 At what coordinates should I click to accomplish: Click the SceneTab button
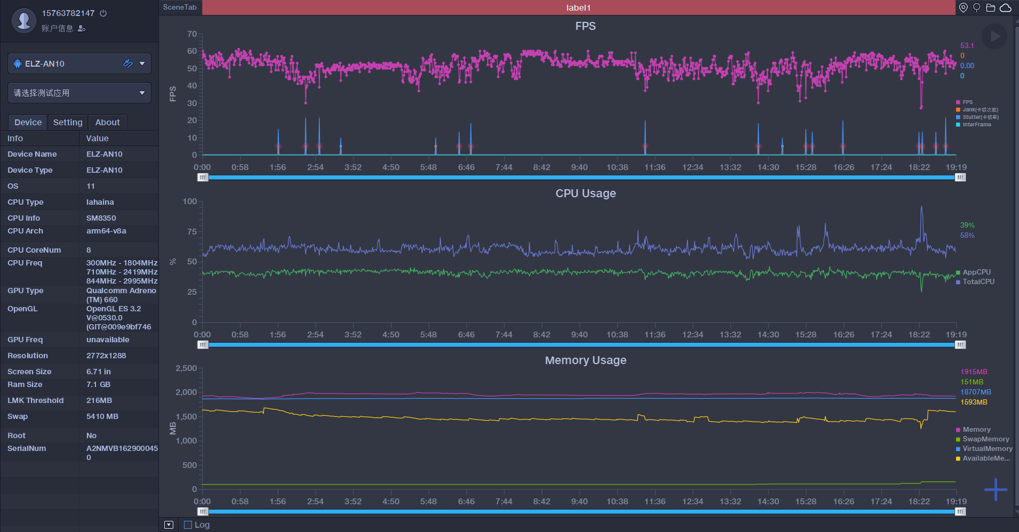pos(180,7)
